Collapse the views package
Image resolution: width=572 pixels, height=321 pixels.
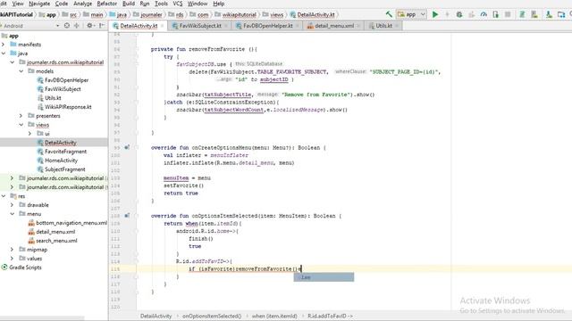[x=21, y=125]
